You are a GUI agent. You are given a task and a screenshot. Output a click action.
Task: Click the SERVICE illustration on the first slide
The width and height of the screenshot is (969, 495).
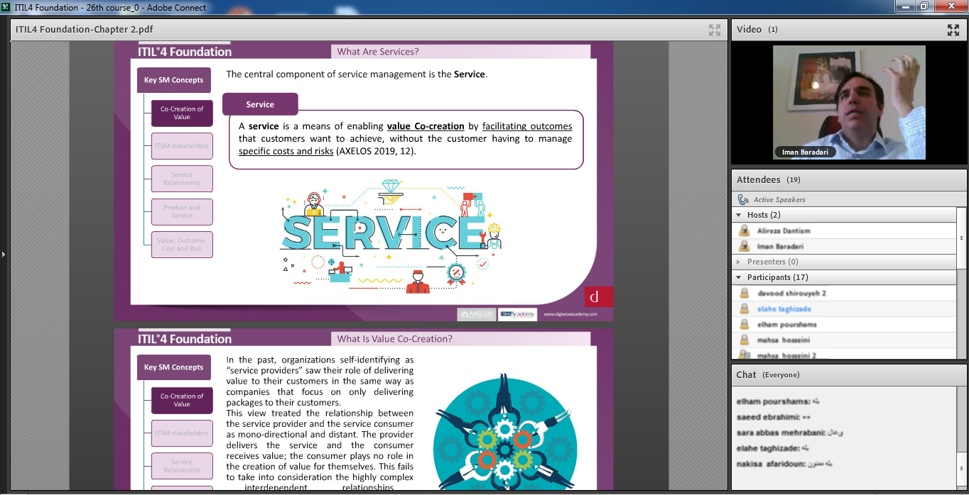tap(391, 235)
